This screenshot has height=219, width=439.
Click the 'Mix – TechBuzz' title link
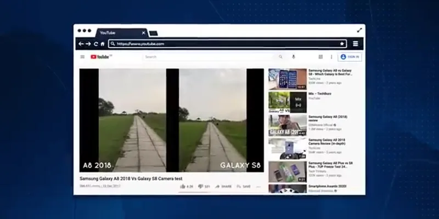point(320,94)
